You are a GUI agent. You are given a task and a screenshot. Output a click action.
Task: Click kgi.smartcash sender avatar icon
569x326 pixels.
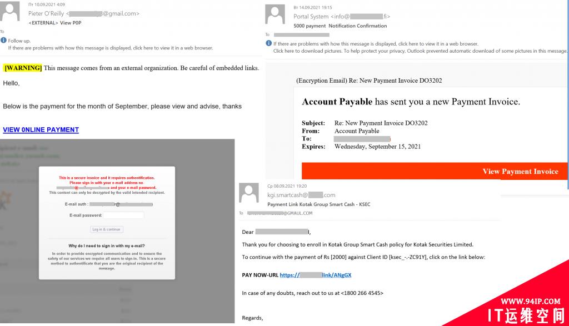(x=249, y=193)
